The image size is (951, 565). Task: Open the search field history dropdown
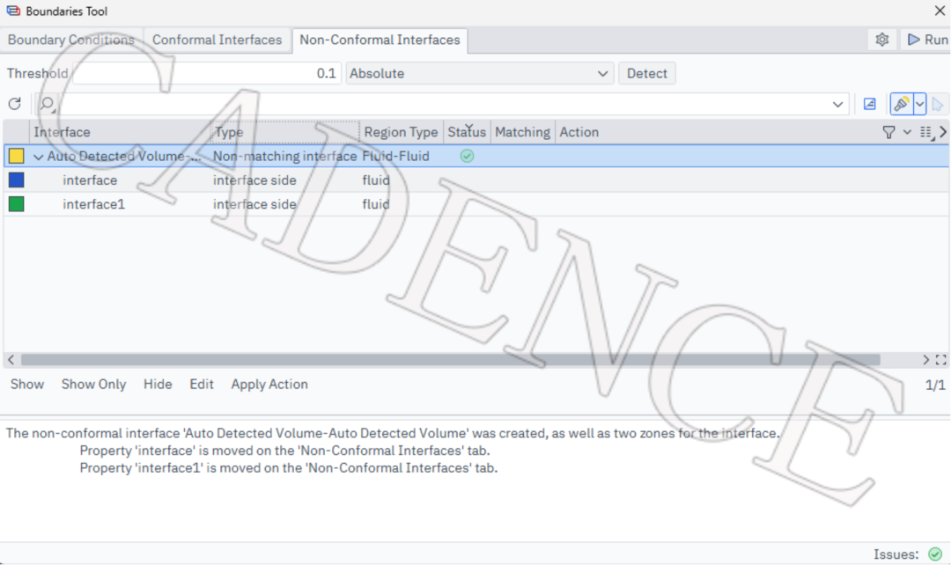[837, 104]
